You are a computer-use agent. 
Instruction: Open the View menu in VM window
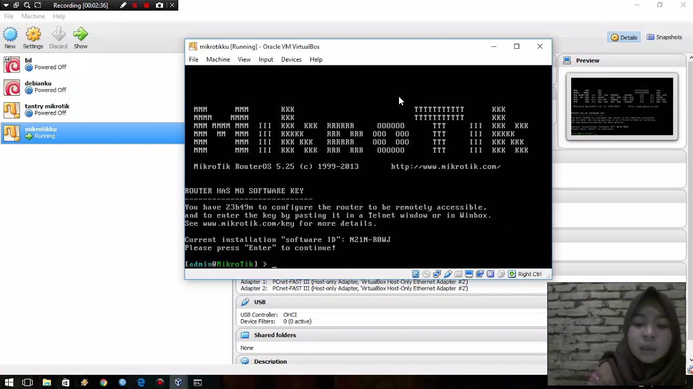click(244, 59)
